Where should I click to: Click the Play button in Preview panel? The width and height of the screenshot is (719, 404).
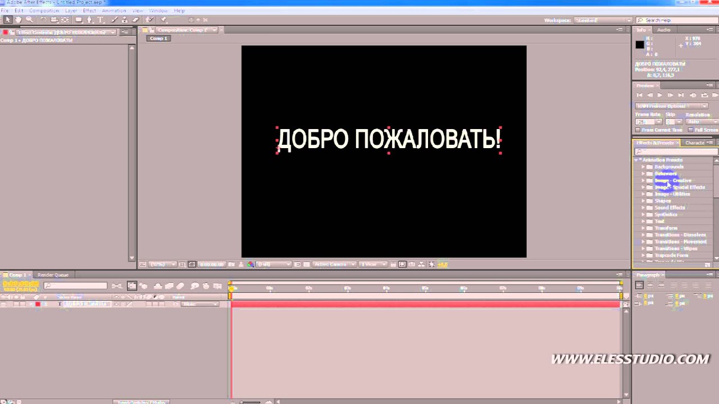(x=660, y=95)
